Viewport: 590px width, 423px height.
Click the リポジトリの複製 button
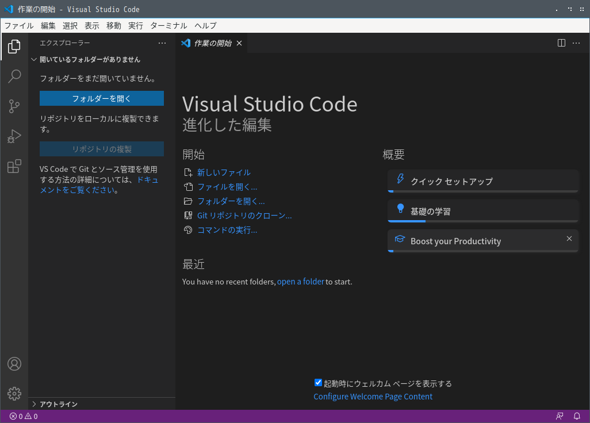[x=102, y=149]
